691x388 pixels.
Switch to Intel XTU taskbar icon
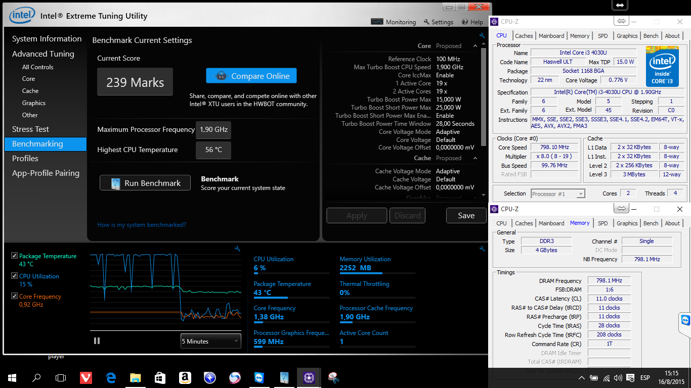click(x=284, y=377)
